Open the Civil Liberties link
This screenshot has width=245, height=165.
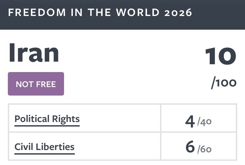[x=44, y=147]
